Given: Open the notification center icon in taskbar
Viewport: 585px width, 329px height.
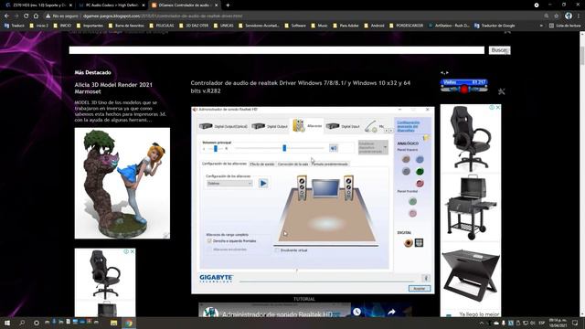Looking at the screenshot, I should (575, 323).
